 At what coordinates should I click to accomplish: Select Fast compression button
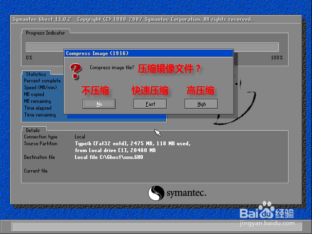pyautogui.click(x=150, y=104)
